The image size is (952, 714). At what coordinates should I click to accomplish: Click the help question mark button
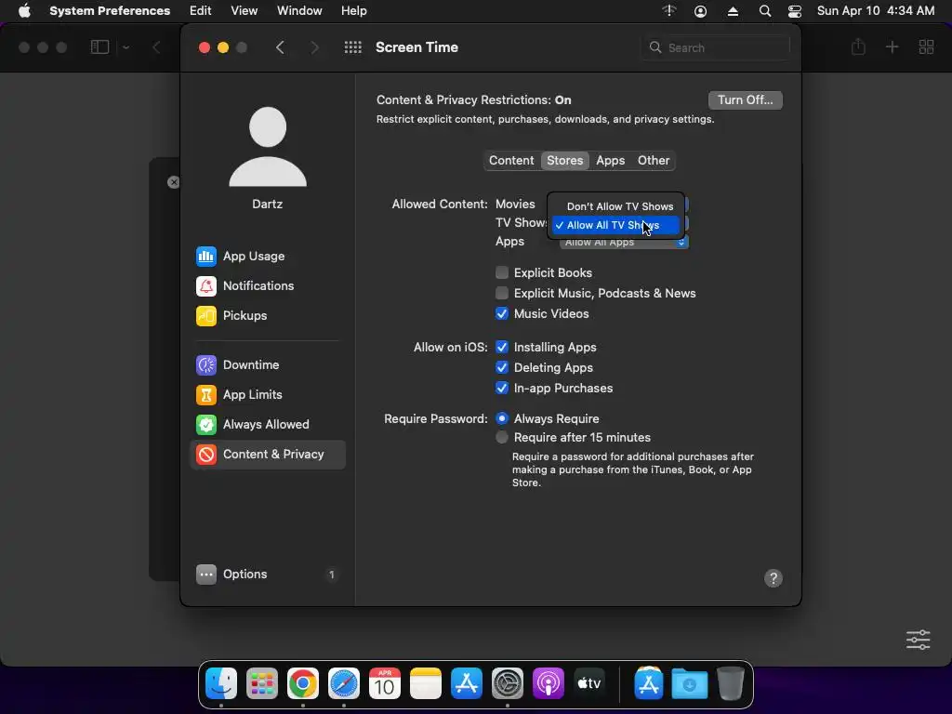click(773, 578)
